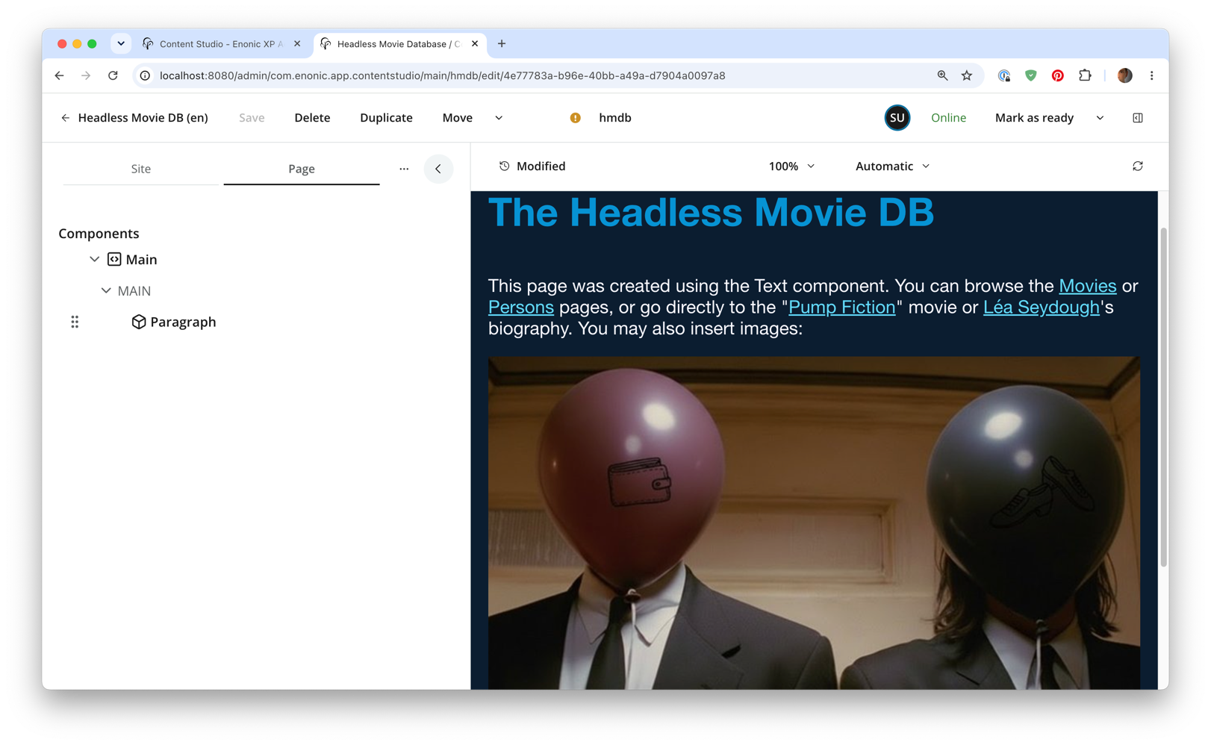Viewport: 1211px width, 745px height.
Task: Collapse the MAIN region node
Action: point(106,290)
